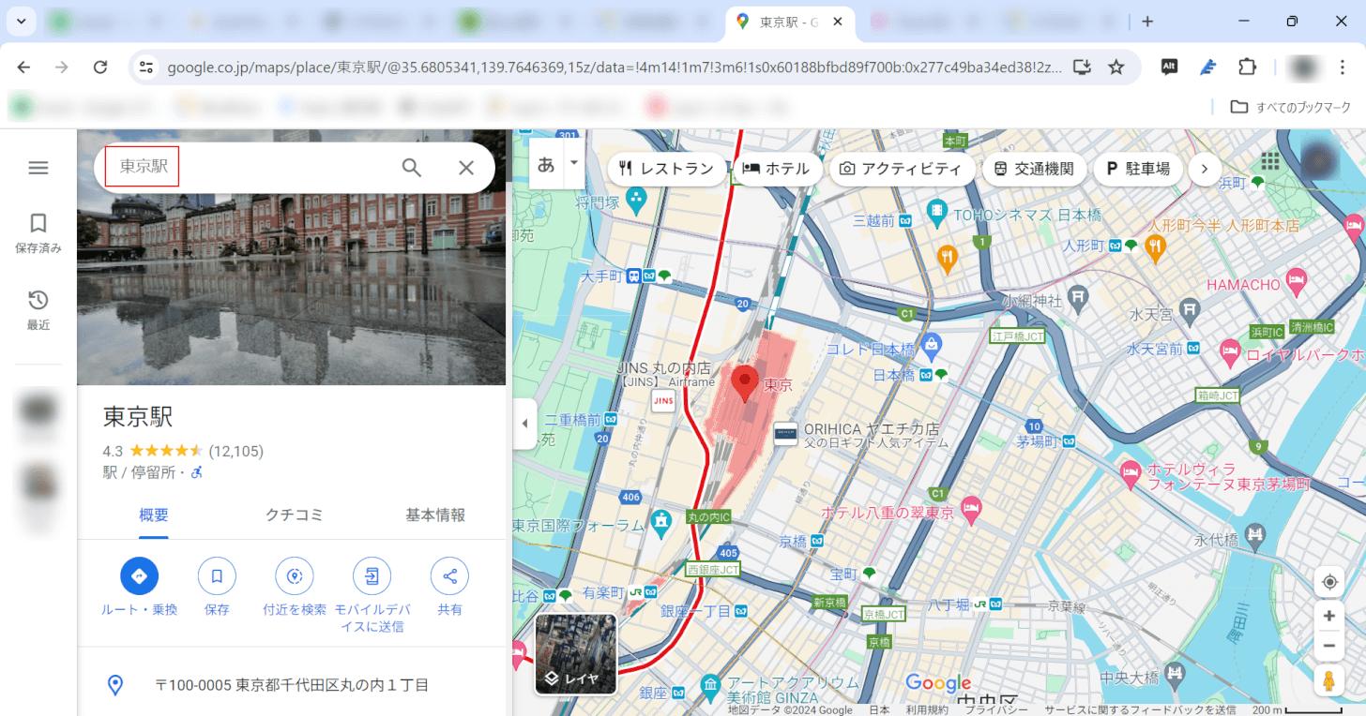The image size is (1366, 716).
Task: Click the Alt extension icon
Action: [1169, 67]
